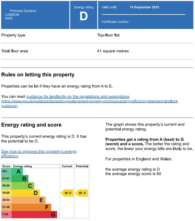Click the Current column header
This screenshot has width=195, height=221.
pos(67,166)
